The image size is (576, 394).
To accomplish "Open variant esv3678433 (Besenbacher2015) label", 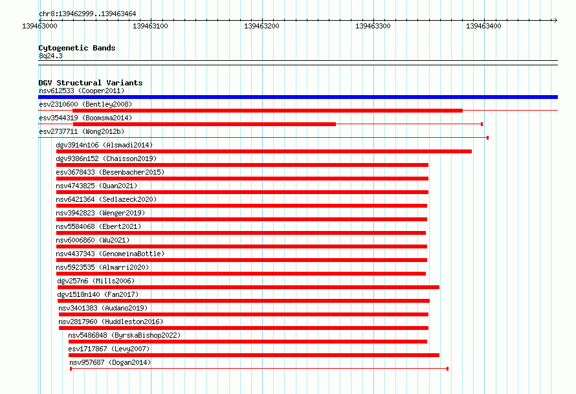I will pos(110,172).
